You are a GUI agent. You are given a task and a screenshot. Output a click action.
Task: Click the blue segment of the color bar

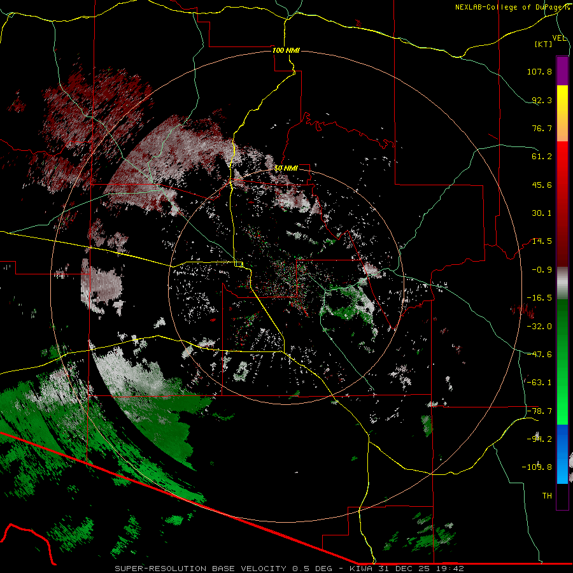(562, 454)
